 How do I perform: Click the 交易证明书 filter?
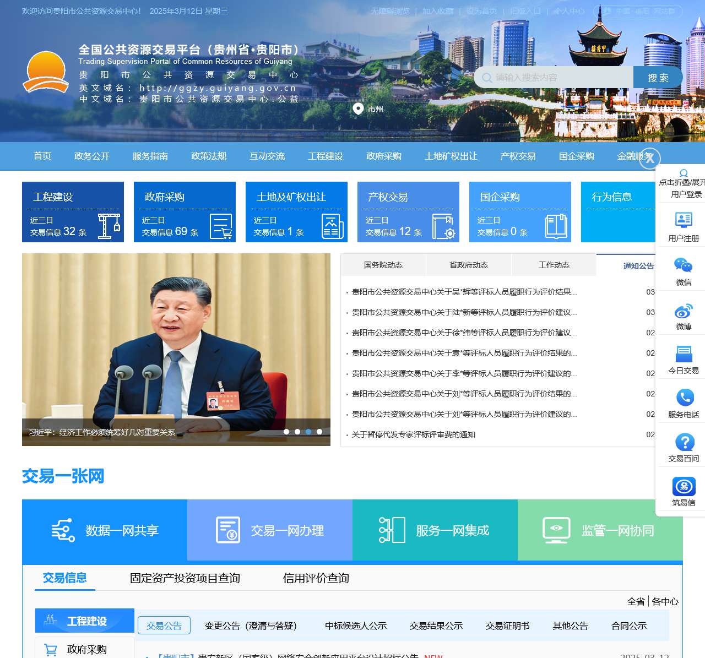tap(508, 626)
